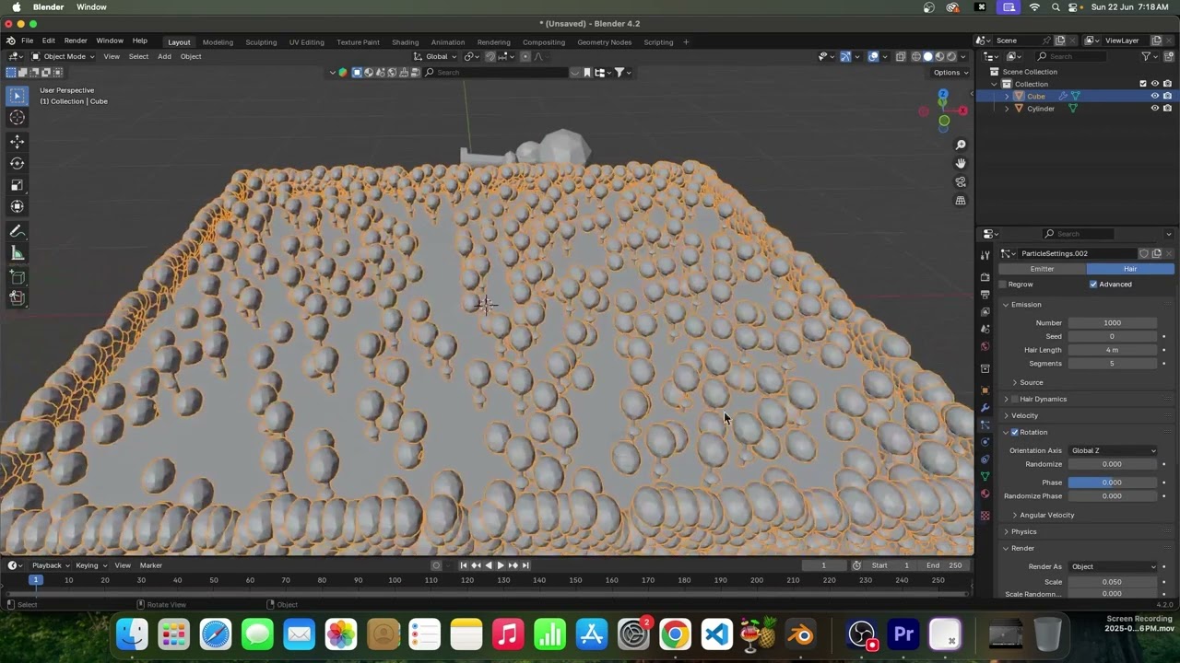The image size is (1180, 663).
Task: Toggle camera view icon in viewport
Action: pos(961,181)
